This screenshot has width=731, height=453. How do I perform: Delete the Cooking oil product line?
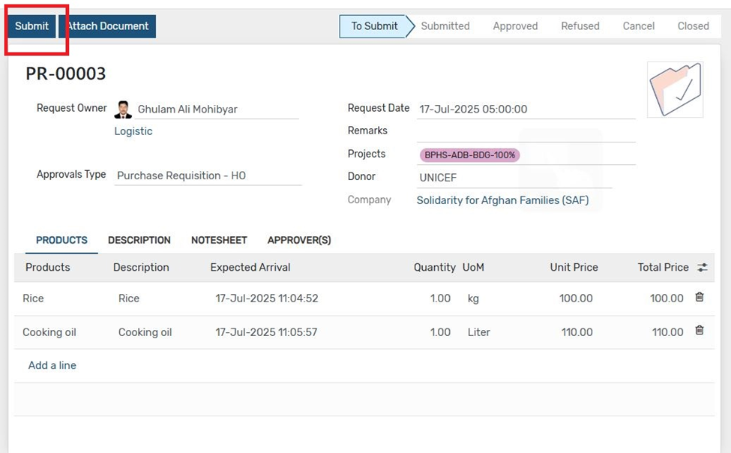pos(700,331)
